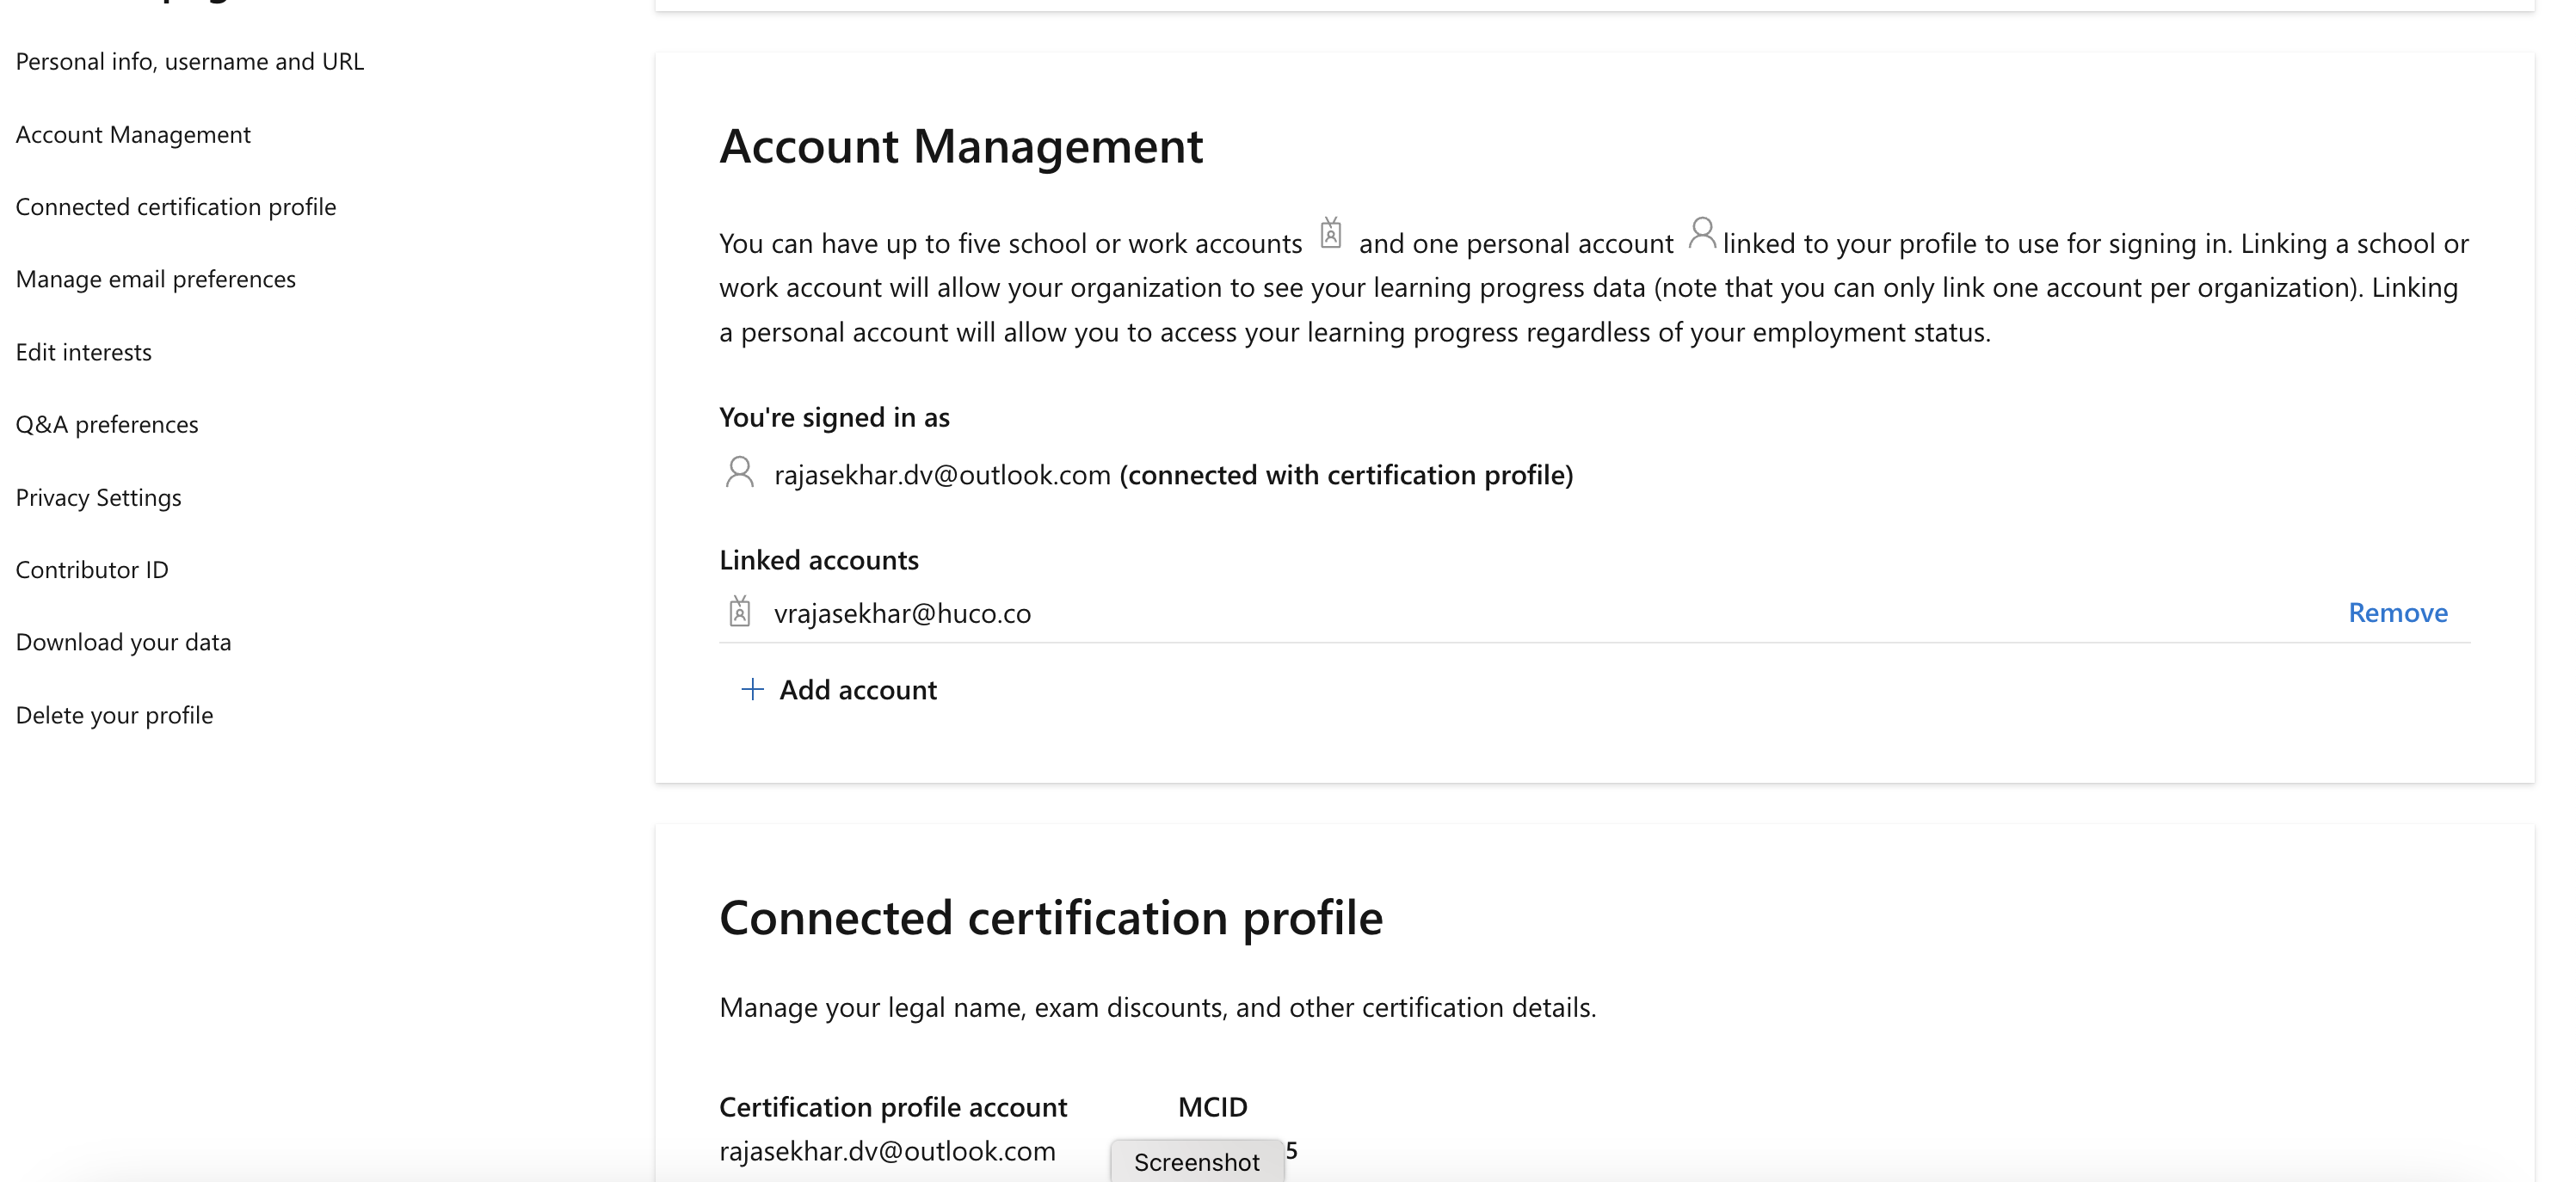Click the Linked accounts label

tap(819, 560)
